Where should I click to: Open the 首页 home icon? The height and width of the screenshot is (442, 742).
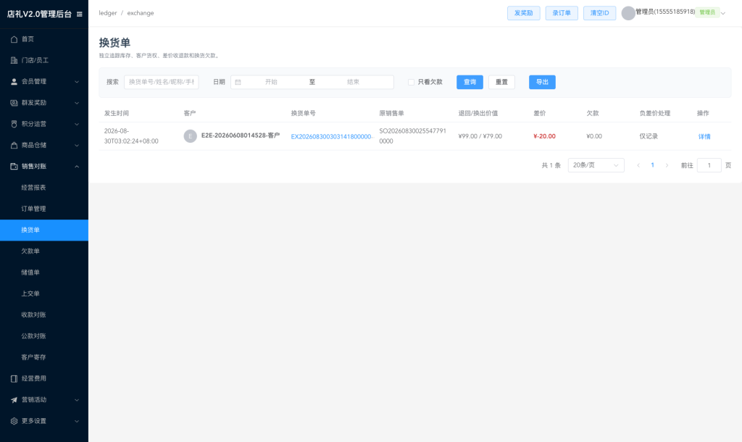pos(14,39)
